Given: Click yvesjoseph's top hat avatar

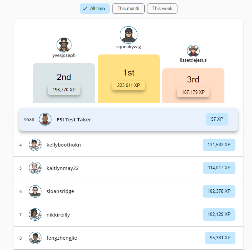Looking at the screenshot, I should 64,45.
